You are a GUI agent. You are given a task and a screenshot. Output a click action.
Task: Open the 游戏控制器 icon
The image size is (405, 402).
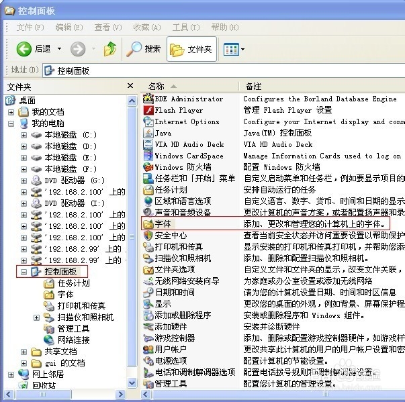pyautogui.click(x=148, y=338)
